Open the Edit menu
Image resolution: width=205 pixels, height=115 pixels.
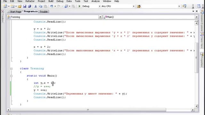coord(12,1)
